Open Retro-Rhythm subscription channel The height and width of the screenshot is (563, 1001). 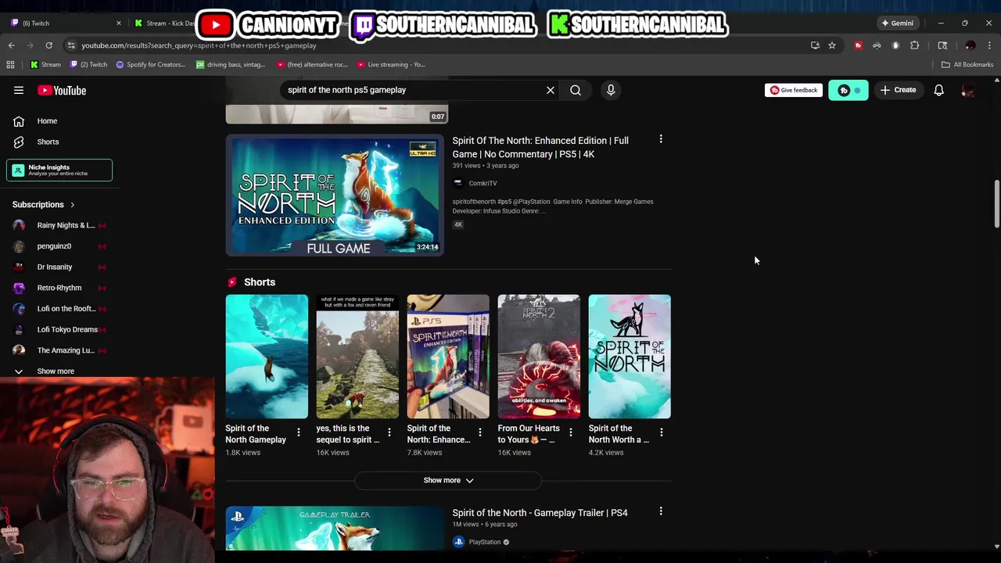coord(59,288)
